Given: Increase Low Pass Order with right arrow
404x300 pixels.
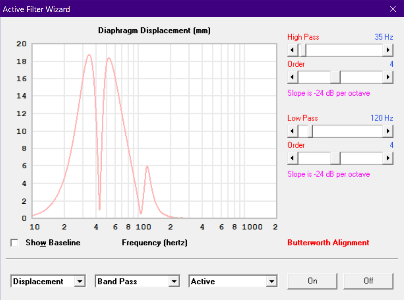Looking at the screenshot, I should coord(388,158).
